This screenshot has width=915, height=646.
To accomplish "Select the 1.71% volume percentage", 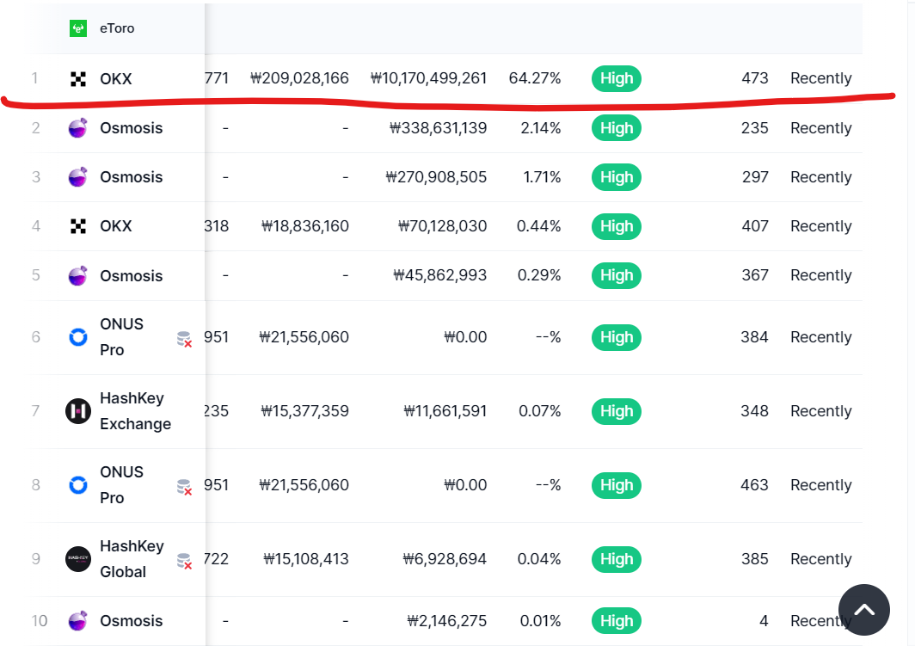I will pos(542,177).
